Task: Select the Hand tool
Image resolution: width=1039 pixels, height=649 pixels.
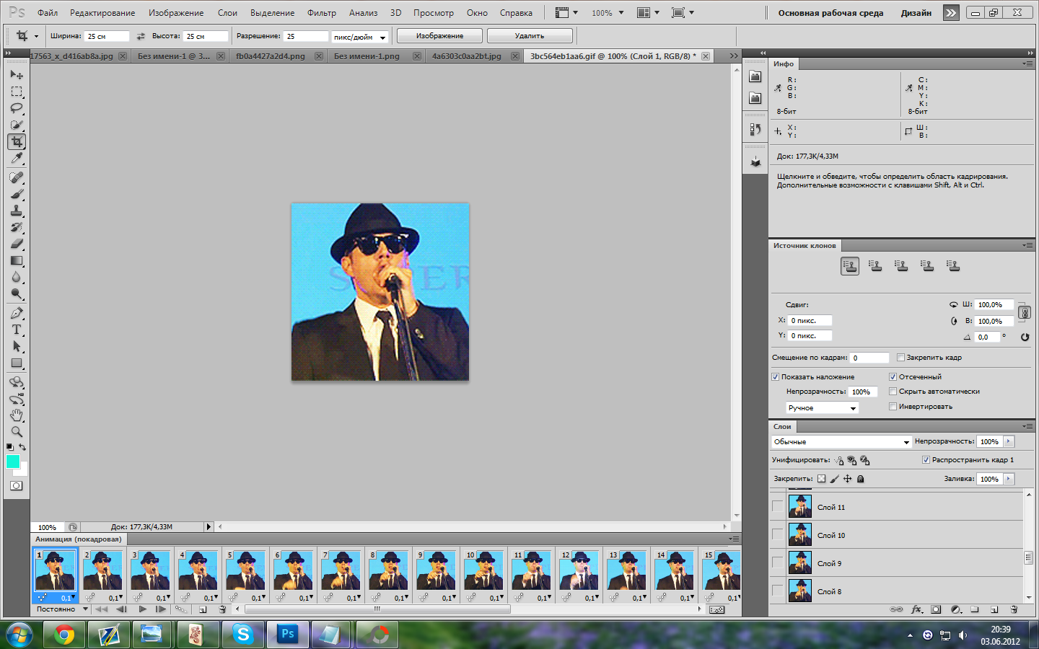Action: click(17, 415)
